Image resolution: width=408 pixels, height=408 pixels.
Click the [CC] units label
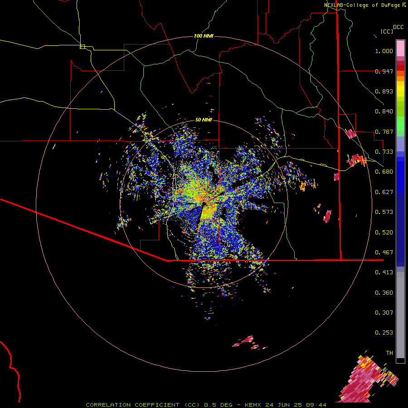387,31
